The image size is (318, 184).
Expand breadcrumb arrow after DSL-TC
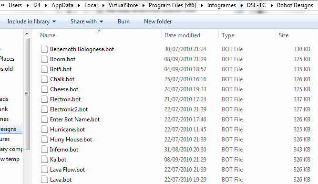click(x=272, y=5)
